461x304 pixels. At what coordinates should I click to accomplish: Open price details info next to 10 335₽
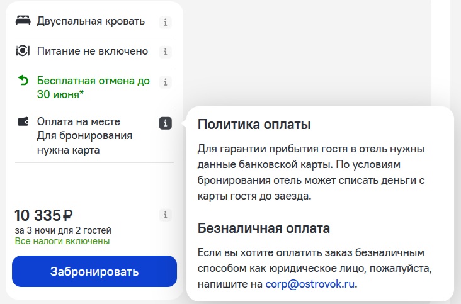[x=165, y=215]
